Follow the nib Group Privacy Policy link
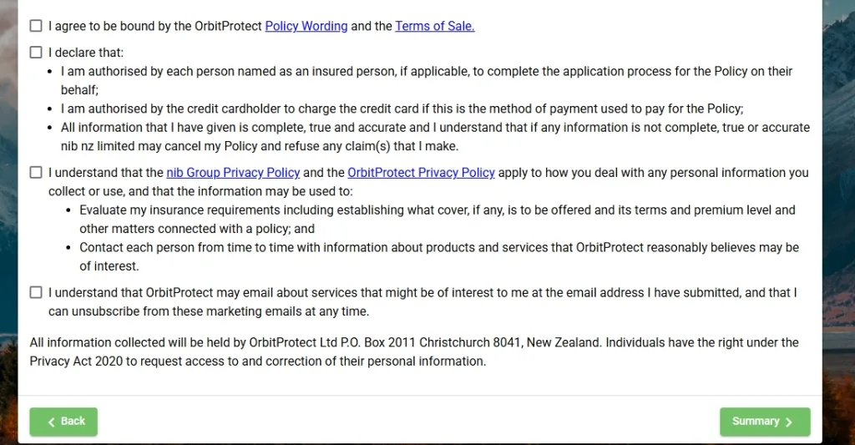This screenshot has height=445, width=855. tap(233, 173)
